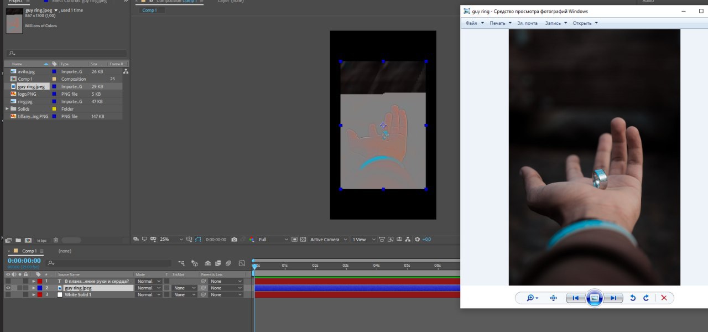Show the text layer 1 via its eye column
Screen dimensions: 708x332
tap(8, 281)
